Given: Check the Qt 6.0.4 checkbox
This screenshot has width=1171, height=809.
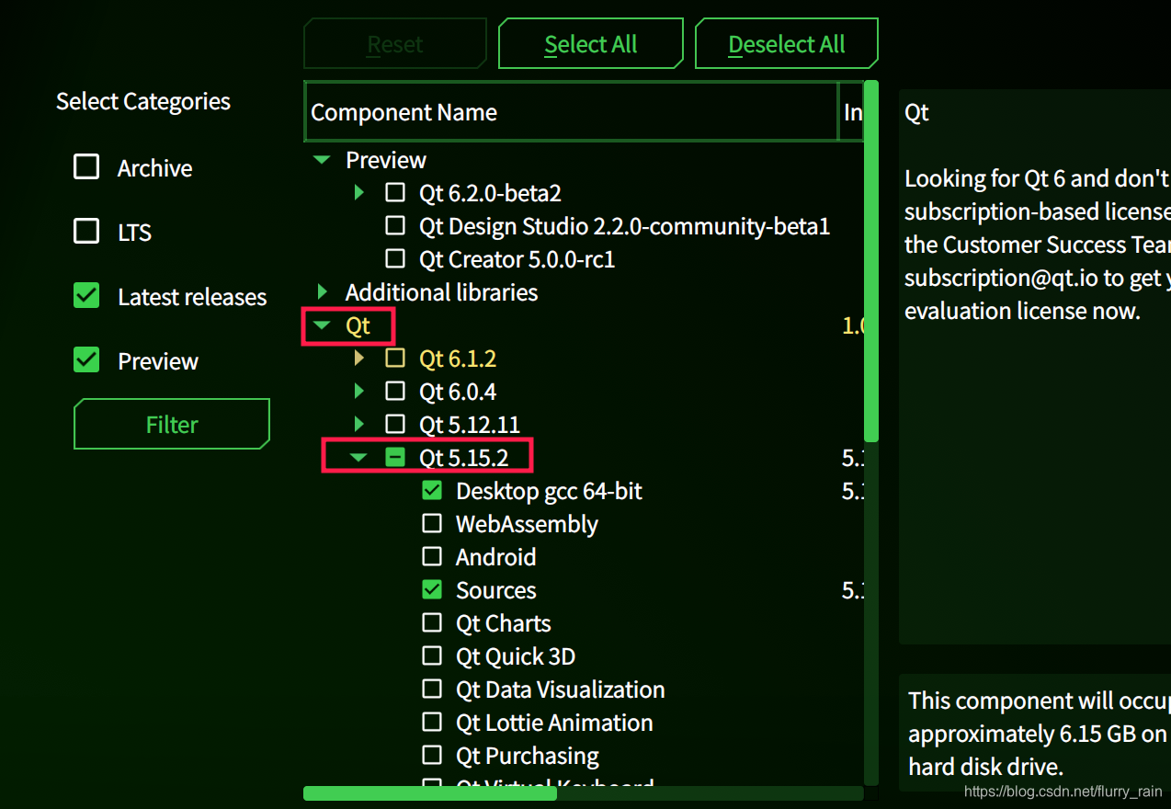Looking at the screenshot, I should (x=395, y=392).
